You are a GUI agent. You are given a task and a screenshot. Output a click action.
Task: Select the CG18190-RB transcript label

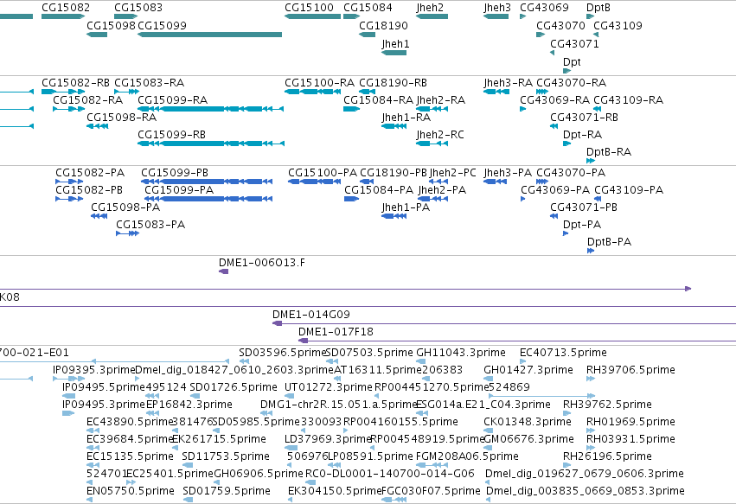tap(393, 83)
